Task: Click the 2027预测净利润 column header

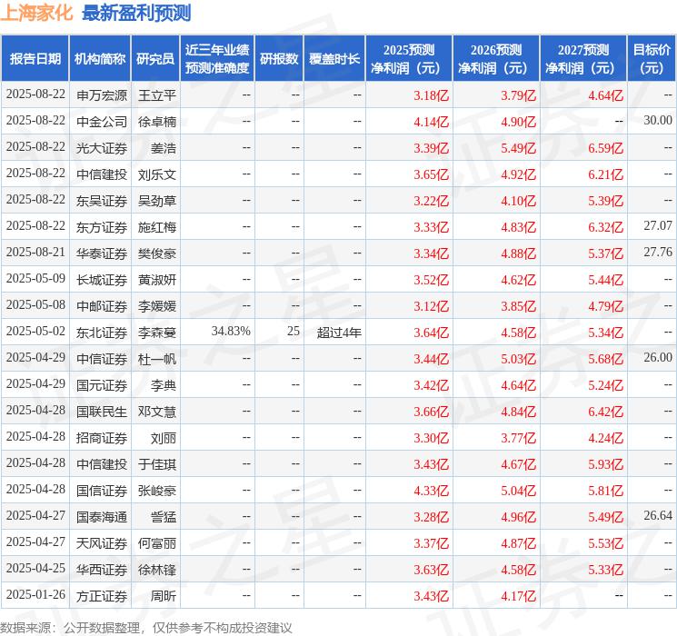Action: coord(583,59)
